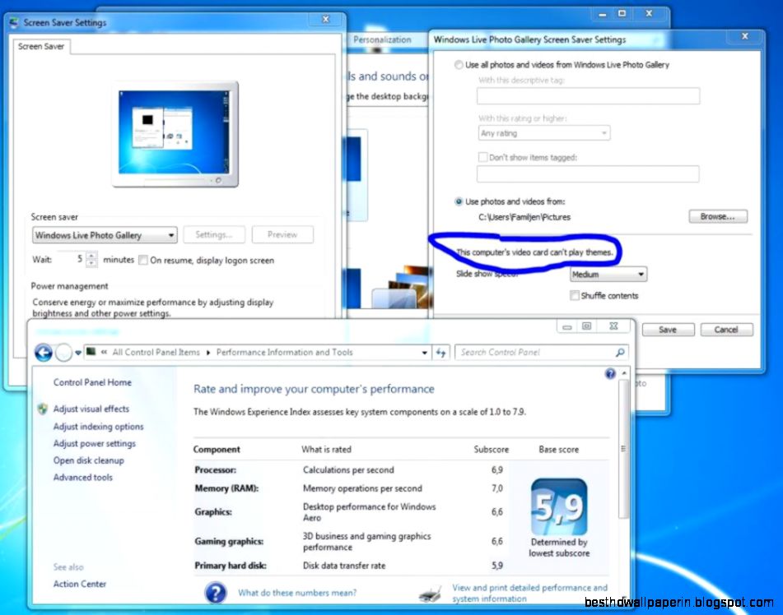Screen dimensions: 783x615
Task: Change slide show speed from Medium
Action: tap(608, 274)
